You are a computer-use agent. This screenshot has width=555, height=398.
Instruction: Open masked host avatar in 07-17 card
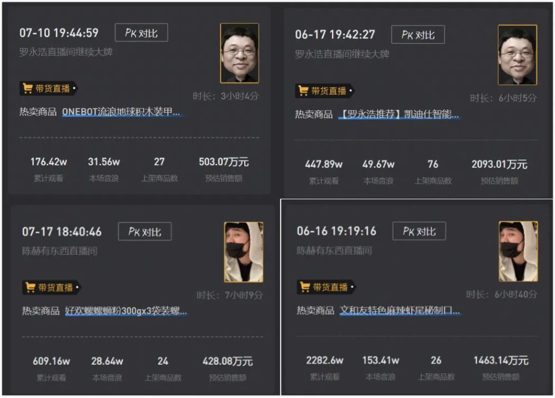click(244, 252)
